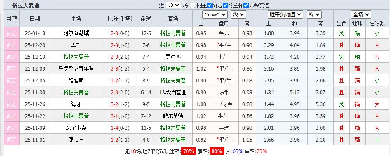Open the 胜平负均值 dropdown

pos(285,15)
